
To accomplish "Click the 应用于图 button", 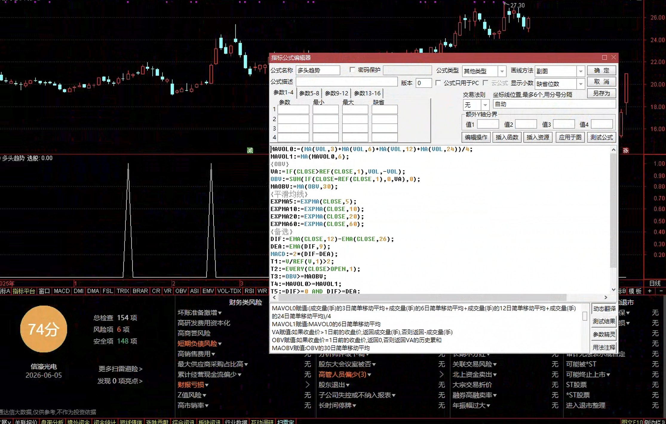I will pos(570,137).
